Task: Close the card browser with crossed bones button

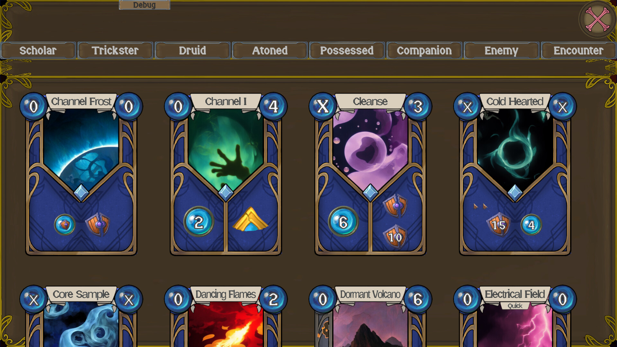Action: point(597,20)
